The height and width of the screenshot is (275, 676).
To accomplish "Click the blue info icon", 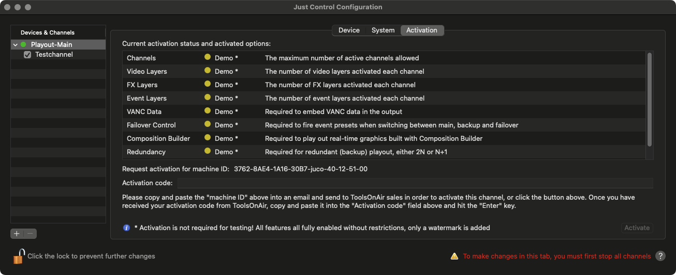I will 126,228.
